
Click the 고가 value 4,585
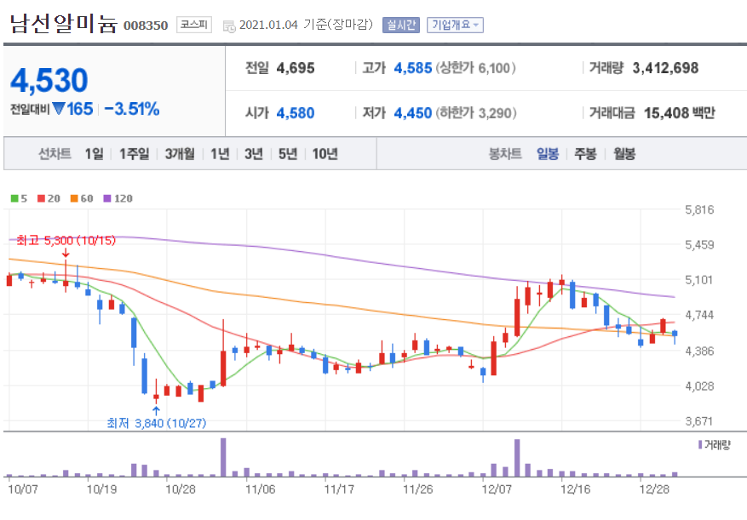pos(412,68)
